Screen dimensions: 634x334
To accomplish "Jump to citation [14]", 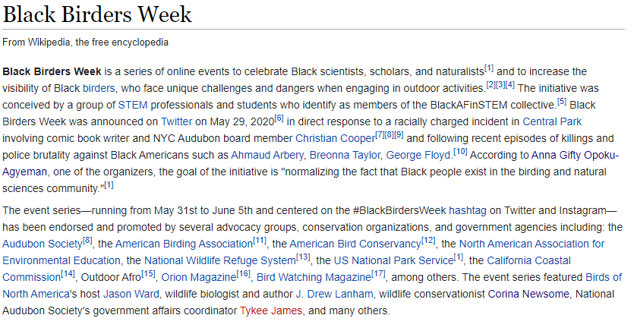I will pos(68,274).
